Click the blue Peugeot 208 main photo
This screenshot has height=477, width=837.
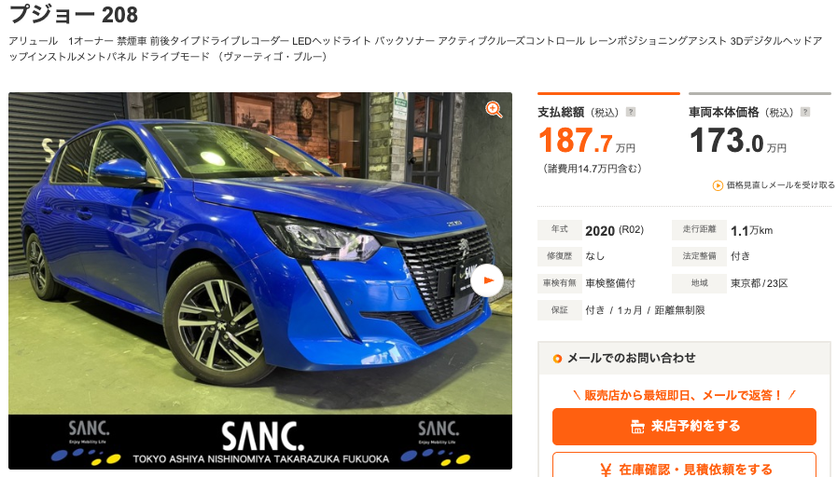click(260, 253)
